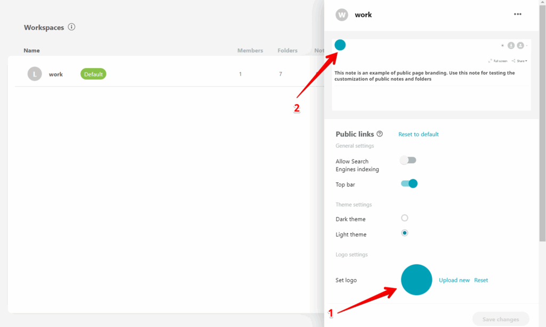This screenshot has width=546, height=327.
Task: Click the General settings label
Action: click(355, 146)
